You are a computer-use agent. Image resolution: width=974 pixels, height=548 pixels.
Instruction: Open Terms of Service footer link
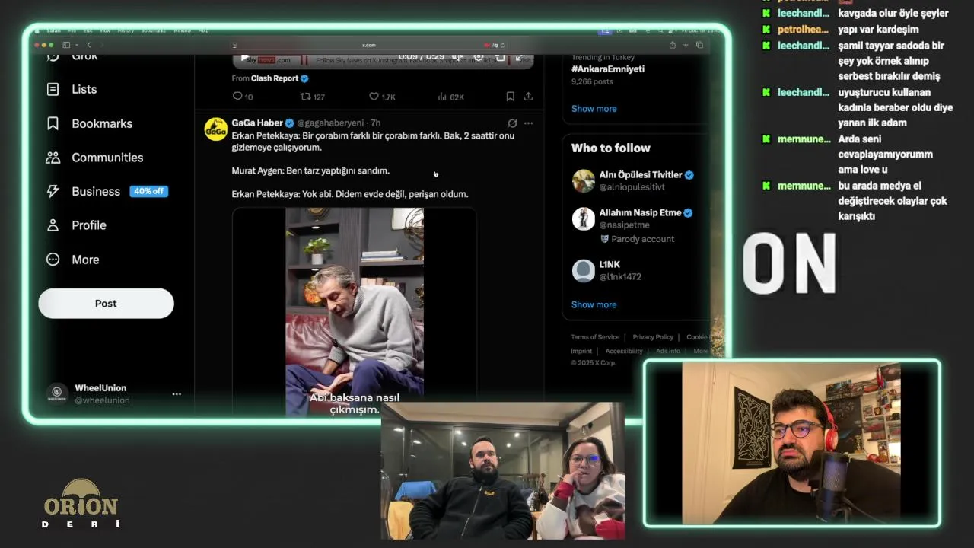595,337
